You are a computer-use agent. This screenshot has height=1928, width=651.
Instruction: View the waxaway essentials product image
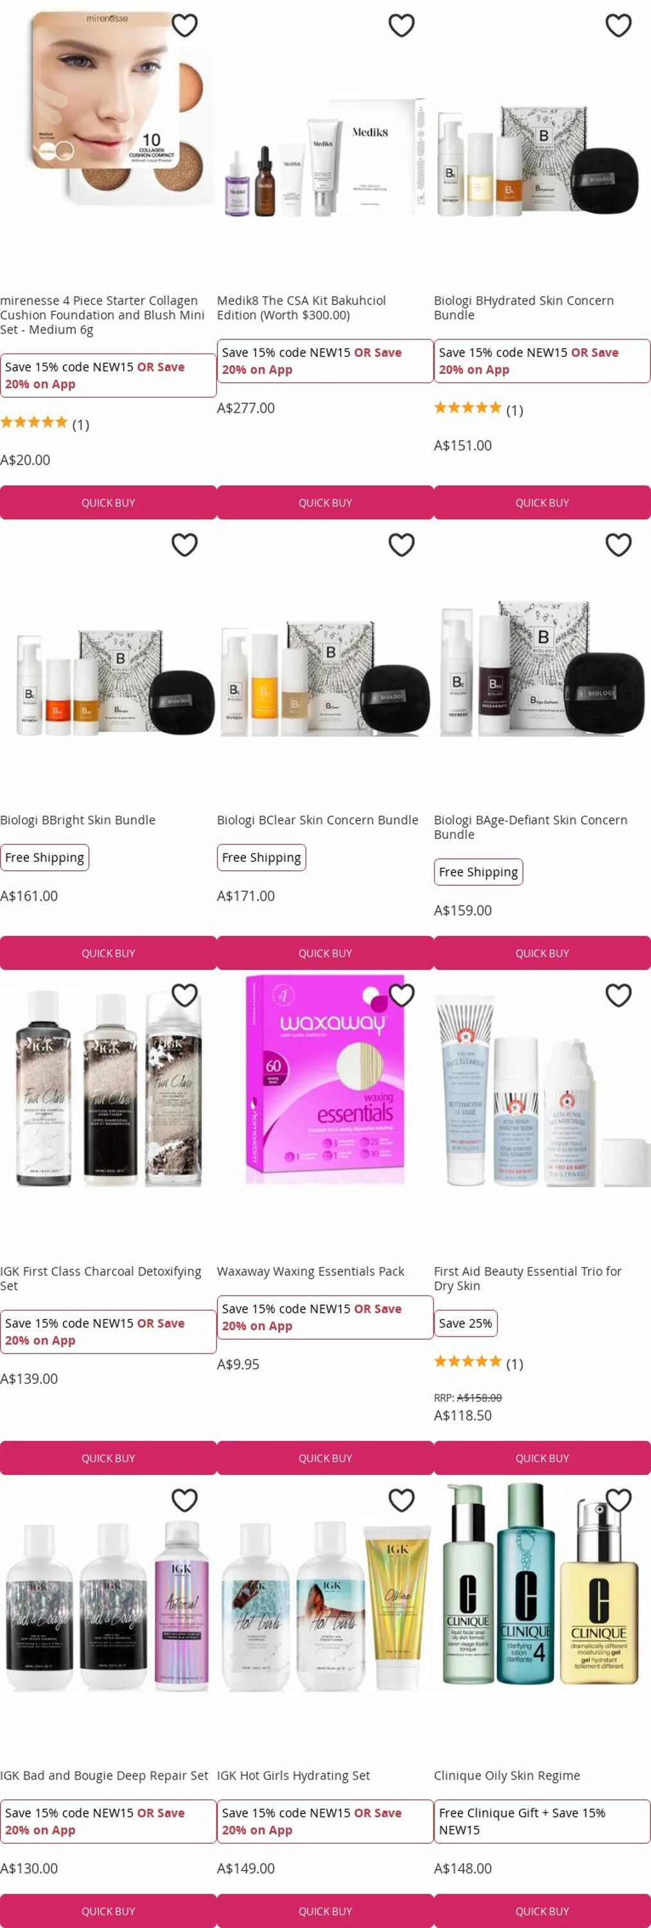coord(325,1080)
